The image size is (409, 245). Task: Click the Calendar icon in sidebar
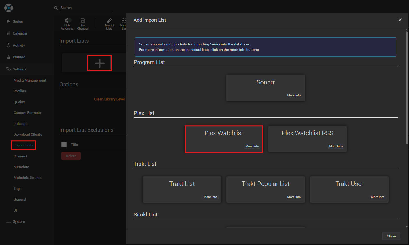[x=9, y=33]
